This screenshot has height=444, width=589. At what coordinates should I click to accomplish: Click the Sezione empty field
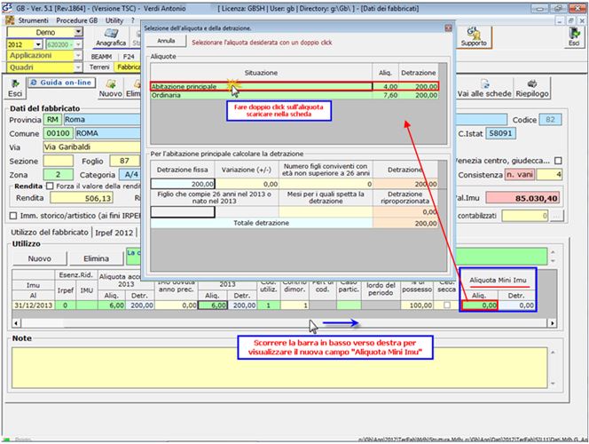tap(59, 161)
